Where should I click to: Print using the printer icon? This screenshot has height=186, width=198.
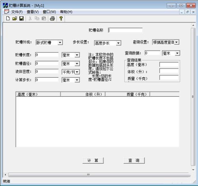click(x=52, y=19)
